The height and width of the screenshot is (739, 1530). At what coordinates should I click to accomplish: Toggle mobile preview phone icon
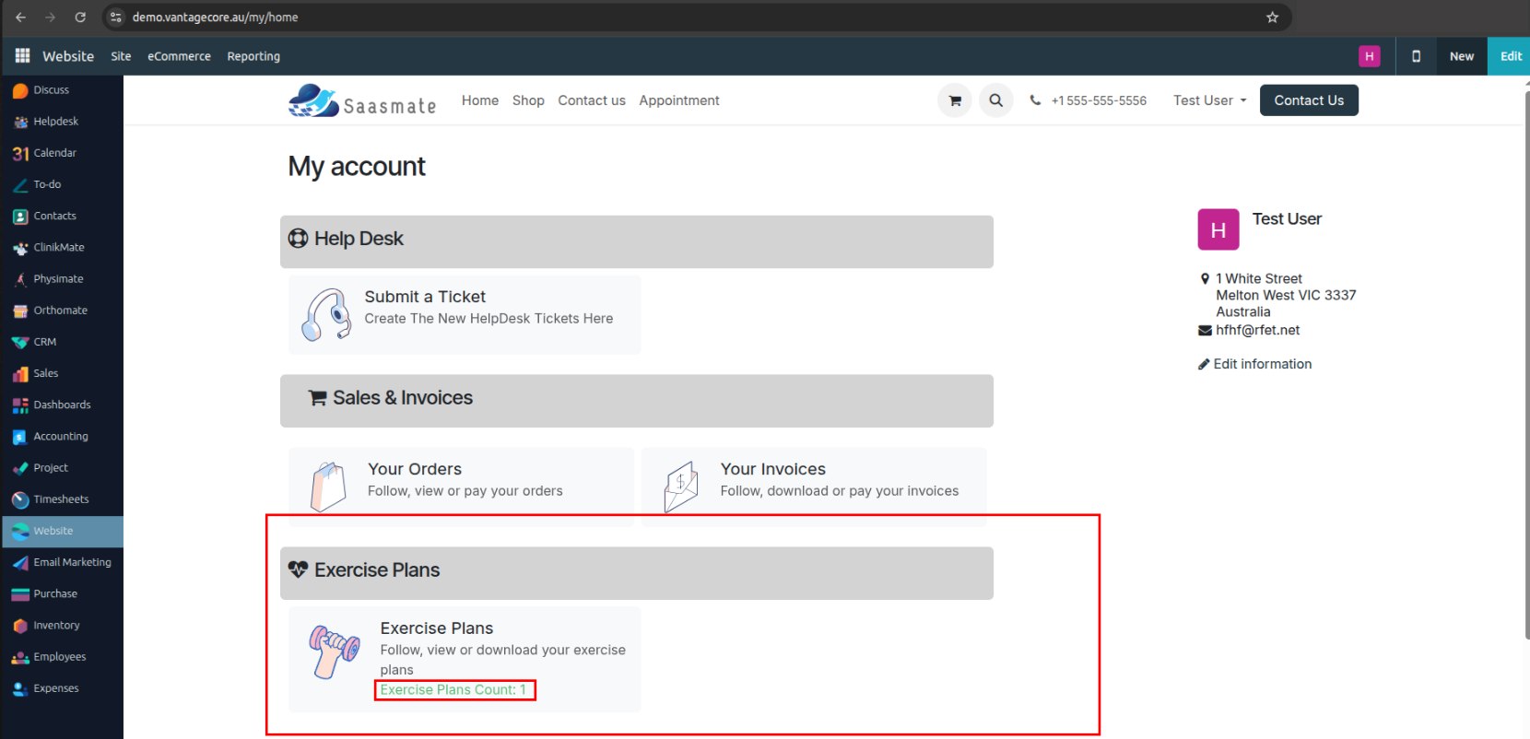[1416, 56]
